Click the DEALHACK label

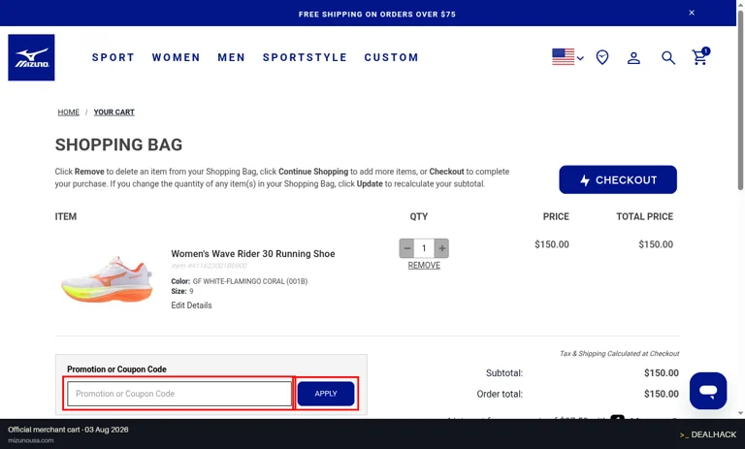[x=708, y=434]
